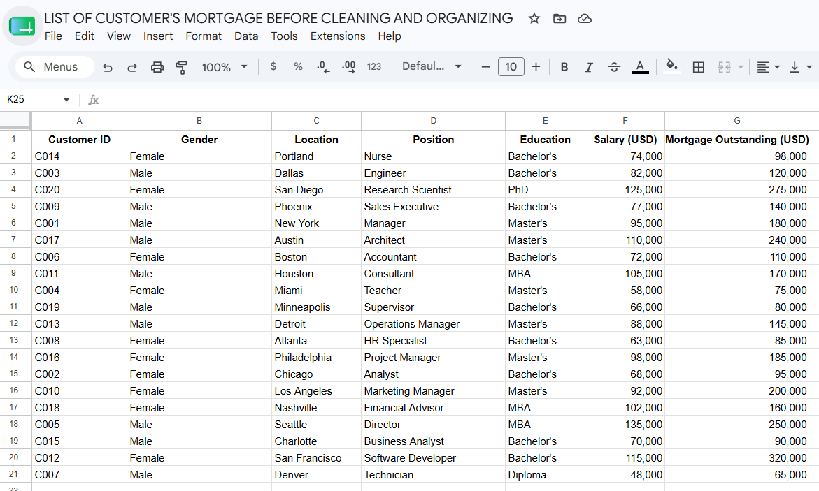Click the Redo arrow icon

point(132,67)
